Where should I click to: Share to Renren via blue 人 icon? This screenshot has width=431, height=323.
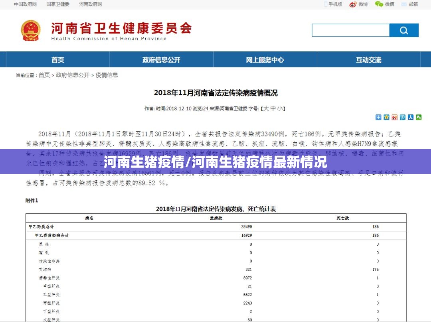[411, 117]
